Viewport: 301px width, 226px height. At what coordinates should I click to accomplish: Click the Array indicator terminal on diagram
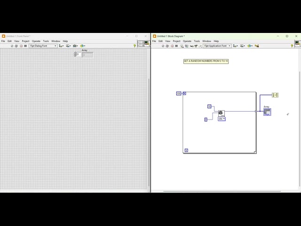coord(267,112)
